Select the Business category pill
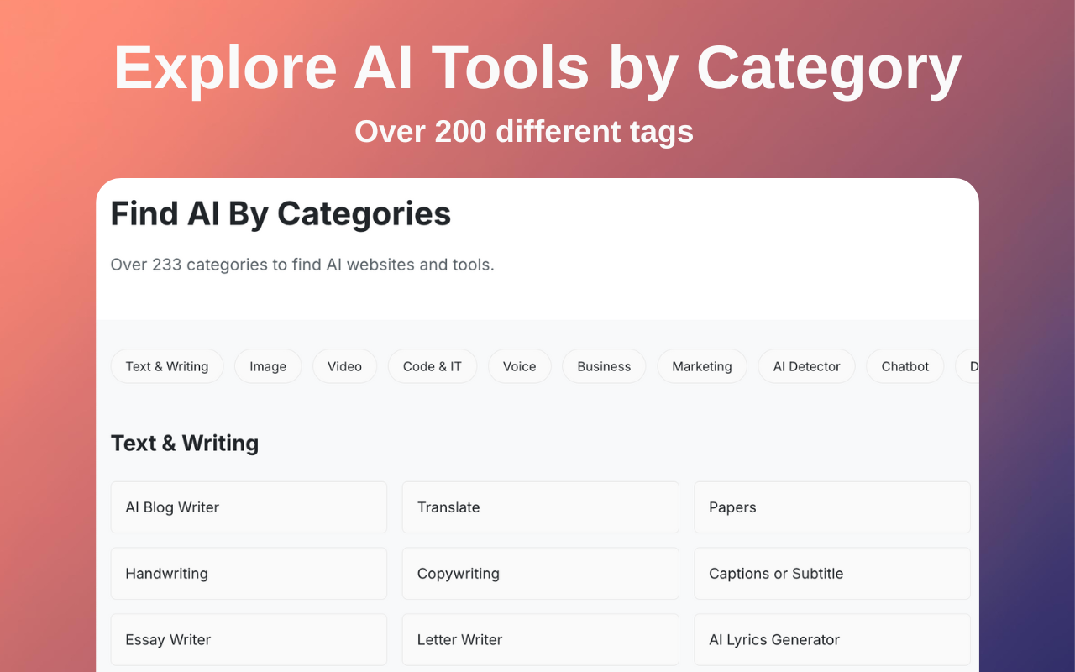This screenshot has width=1075, height=672. coord(604,366)
